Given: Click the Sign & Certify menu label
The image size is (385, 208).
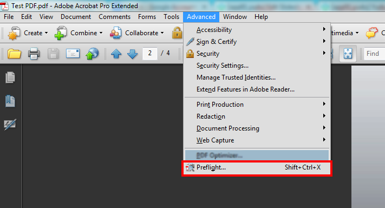Looking at the screenshot, I should 217,42.
